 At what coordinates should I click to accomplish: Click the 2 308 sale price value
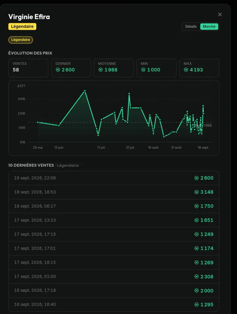pos(207,277)
